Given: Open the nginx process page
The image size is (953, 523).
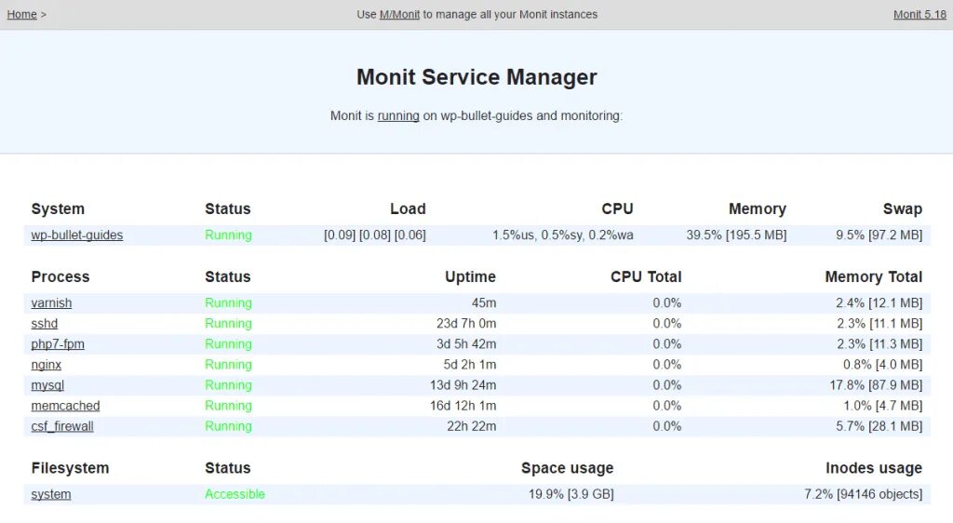Looking at the screenshot, I should pos(47,365).
